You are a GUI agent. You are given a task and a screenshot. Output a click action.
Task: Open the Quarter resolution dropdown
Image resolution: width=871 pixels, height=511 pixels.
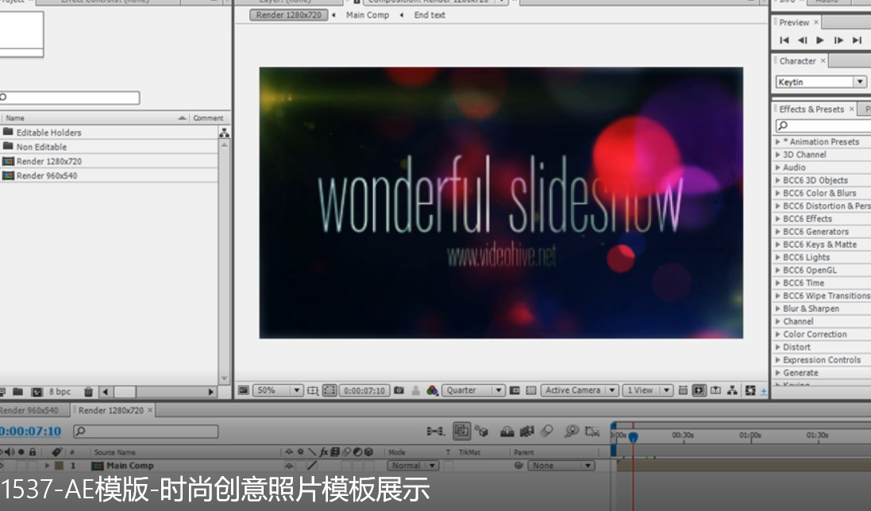[x=473, y=390]
